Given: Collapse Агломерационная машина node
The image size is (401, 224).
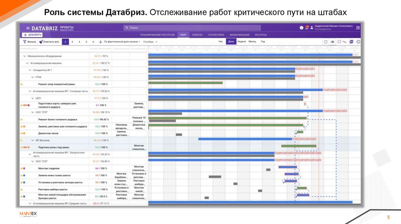Looking at the screenshot, I should point(27,63).
